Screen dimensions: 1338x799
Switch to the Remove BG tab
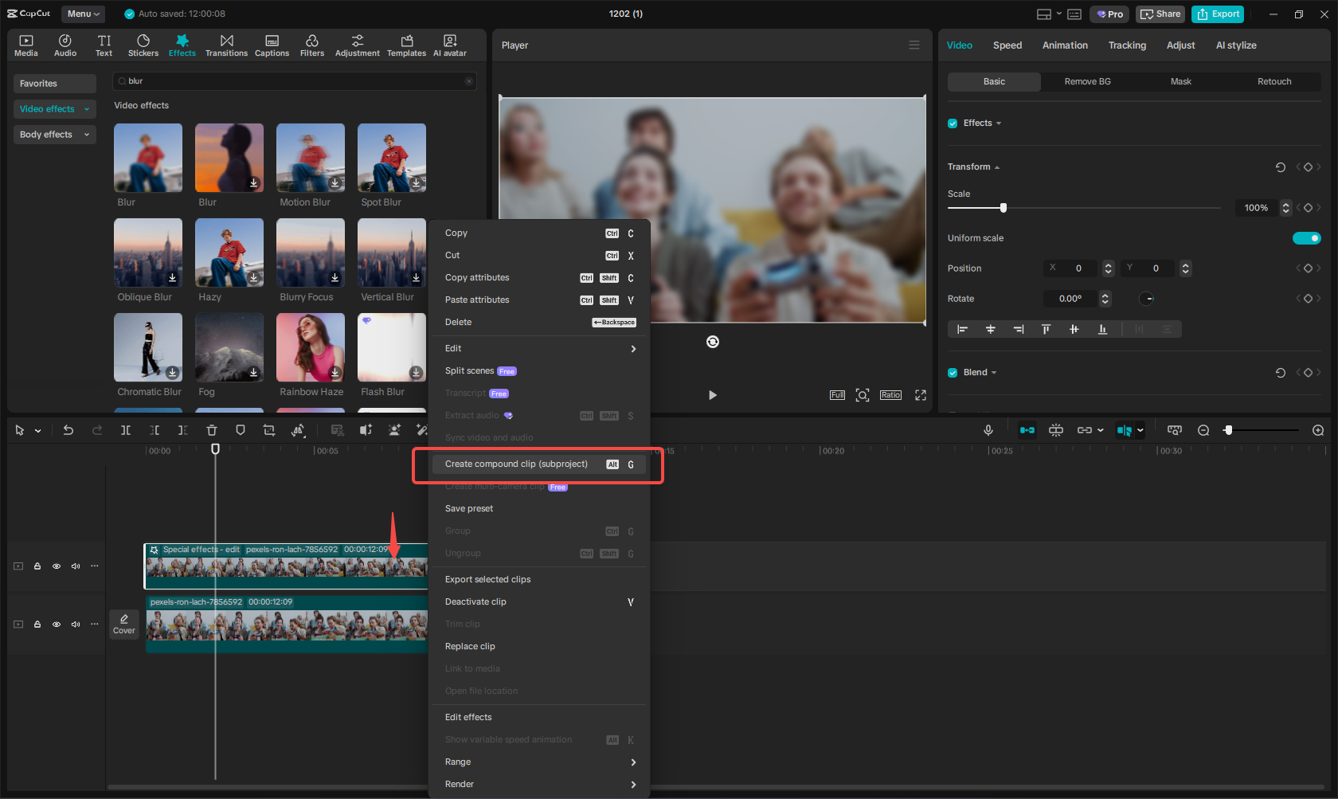coord(1087,81)
